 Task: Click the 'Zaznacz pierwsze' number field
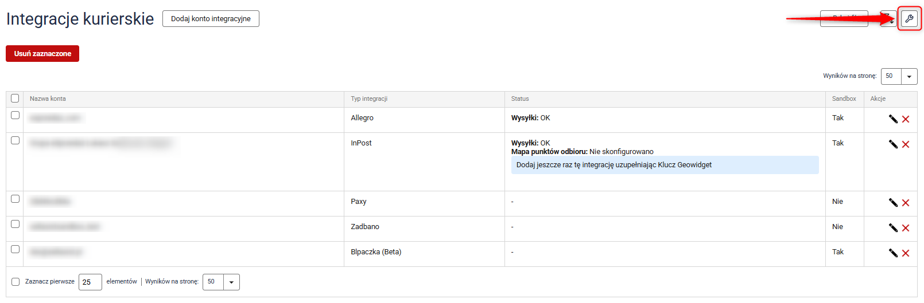click(x=90, y=282)
